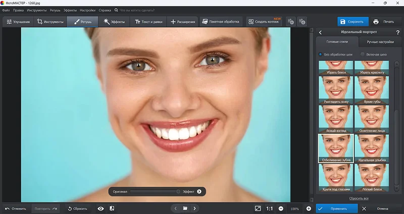Click Пакетная обработка button
The width and height of the screenshot is (404, 214).
221,22
